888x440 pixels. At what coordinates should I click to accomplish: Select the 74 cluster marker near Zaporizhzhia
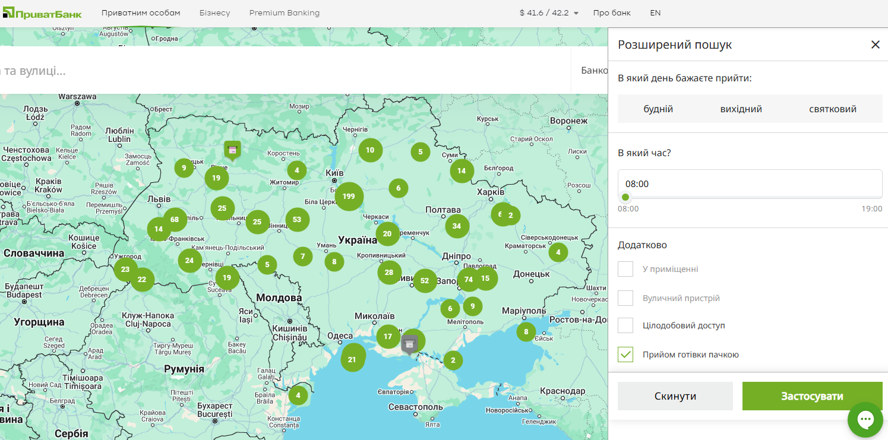pos(468,279)
